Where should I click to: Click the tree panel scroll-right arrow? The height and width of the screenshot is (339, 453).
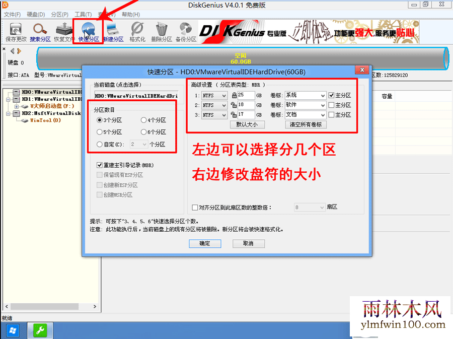[x=95, y=306]
